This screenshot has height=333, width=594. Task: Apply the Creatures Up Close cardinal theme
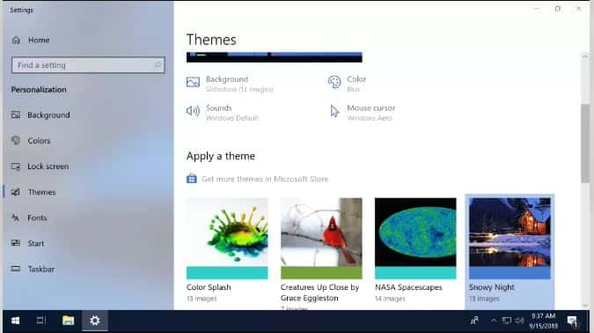[x=321, y=238]
